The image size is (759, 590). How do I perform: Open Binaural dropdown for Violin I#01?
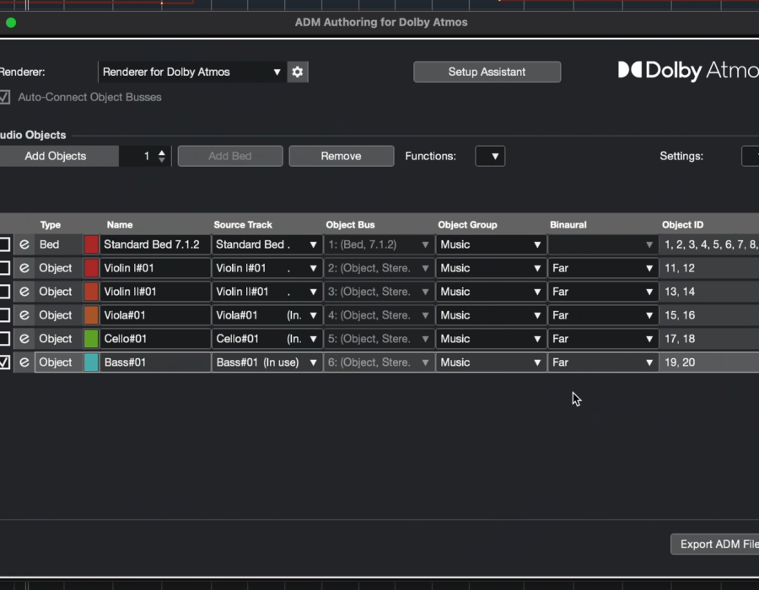pyautogui.click(x=603, y=268)
